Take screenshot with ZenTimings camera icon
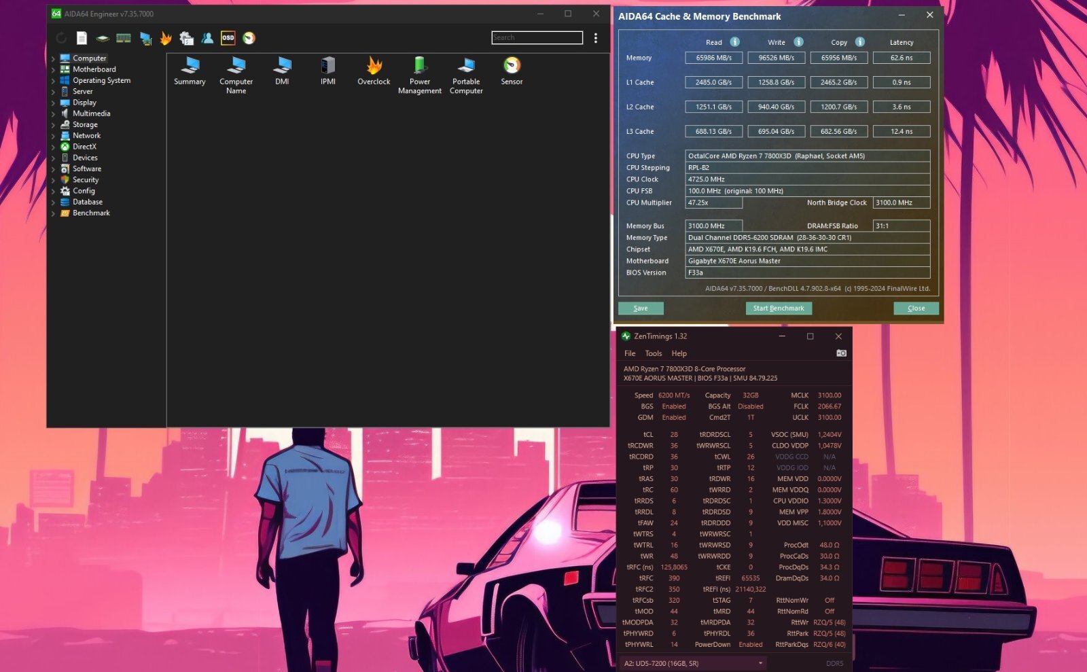 click(841, 353)
